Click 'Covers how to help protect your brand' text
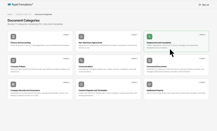The width and height of the screenshot is (217, 131). pyautogui.click(x=176, y=93)
